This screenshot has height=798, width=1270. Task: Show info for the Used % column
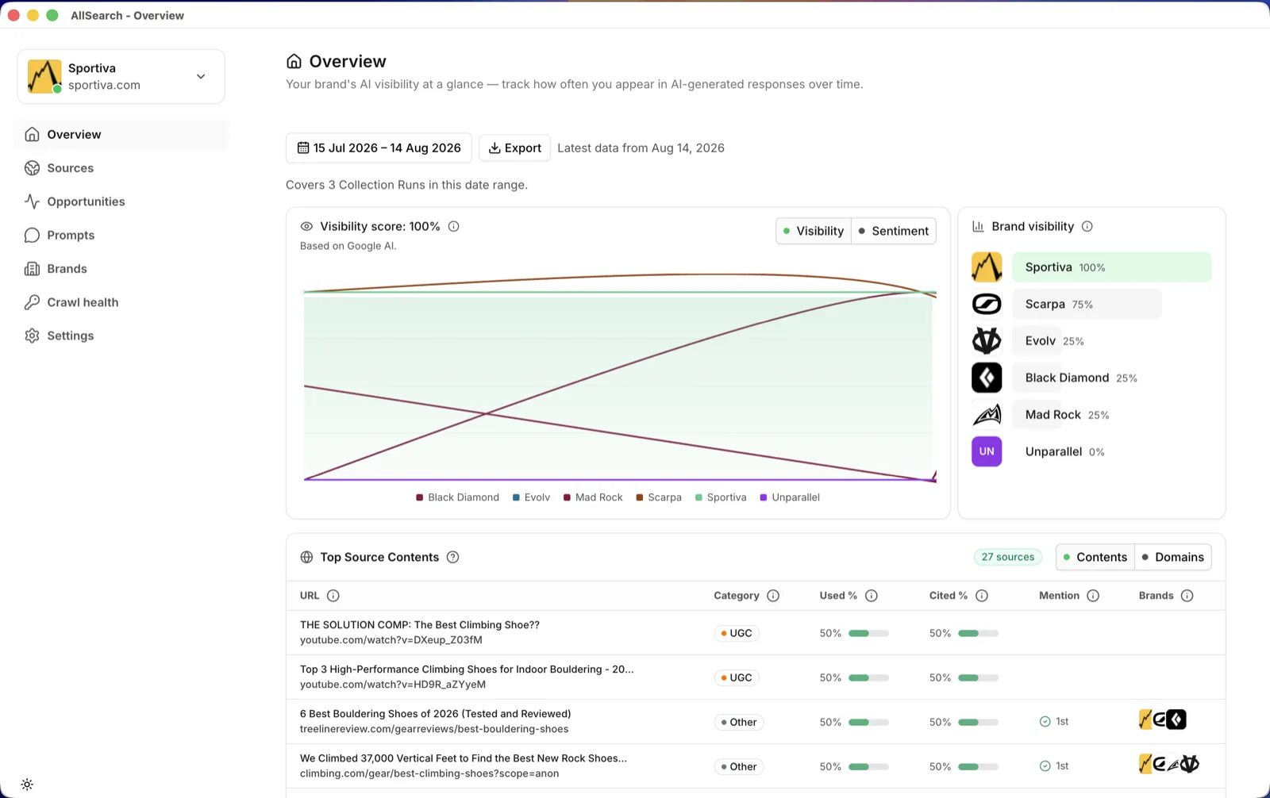(872, 596)
